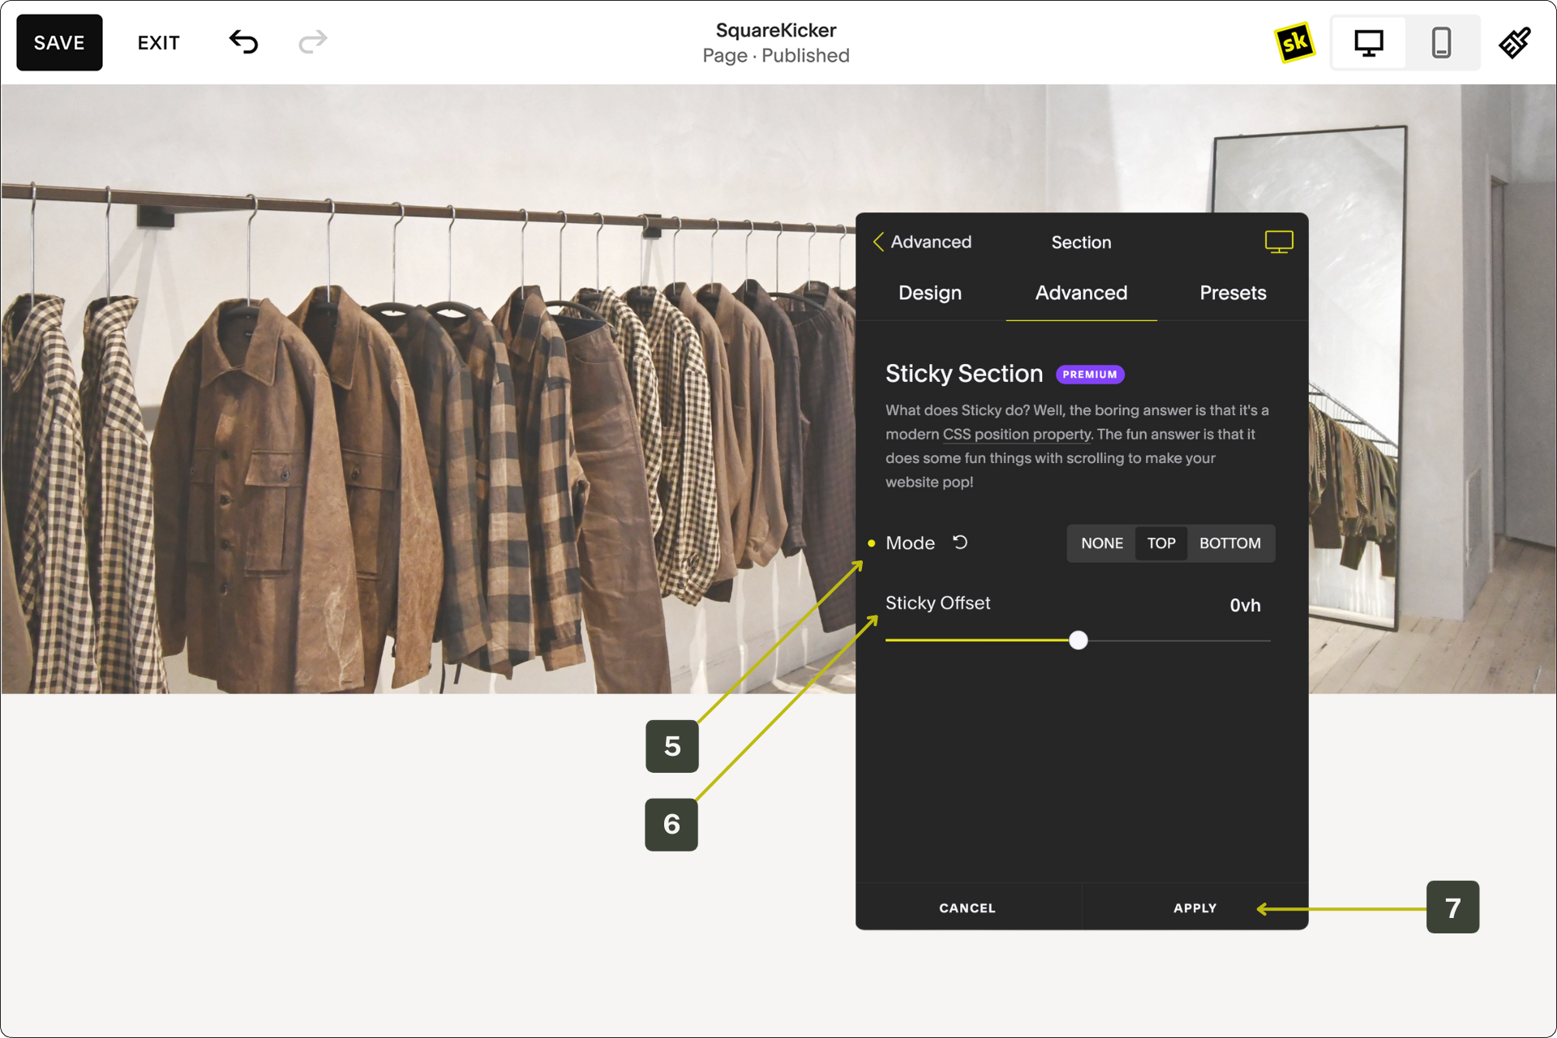Click the undo arrow icon
Image resolution: width=1557 pixels, height=1038 pixels.
coord(243,42)
